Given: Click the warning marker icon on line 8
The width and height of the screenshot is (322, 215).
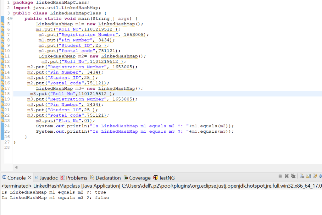Looking at the screenshot, I should [x=3, y=40].
